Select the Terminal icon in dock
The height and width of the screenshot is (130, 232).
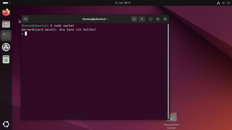(x=6, y=36)
